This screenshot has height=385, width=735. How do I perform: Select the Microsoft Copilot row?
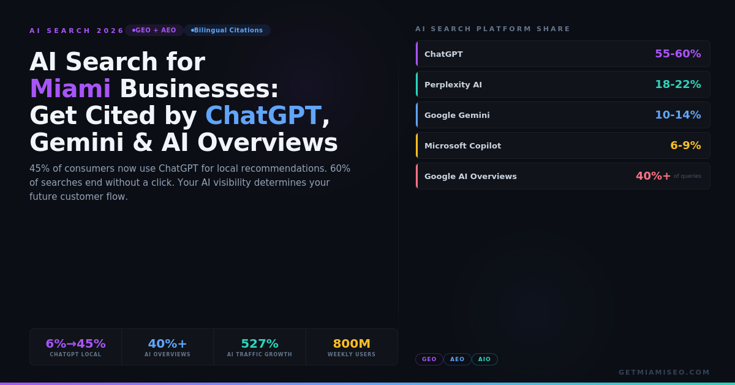pyautogui.click(x=562, y=145)
